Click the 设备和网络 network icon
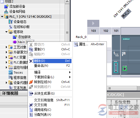Image resolution: width=140 pixels, height=118 pixels. click(x=6, y=12)
